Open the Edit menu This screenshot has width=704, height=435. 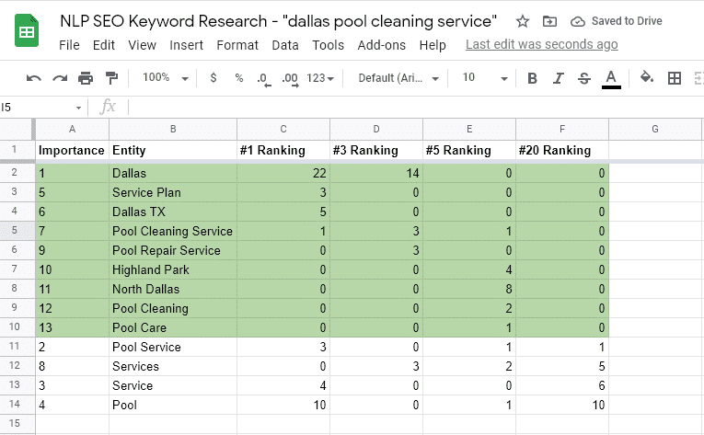tap(104, 45)
